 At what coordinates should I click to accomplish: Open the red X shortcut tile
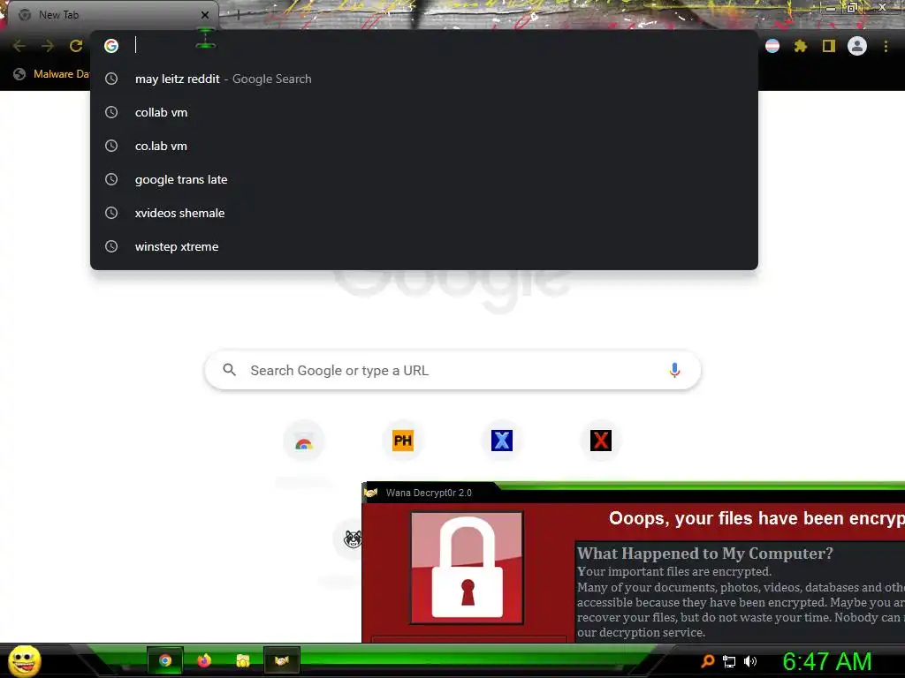tap(600, 441)
